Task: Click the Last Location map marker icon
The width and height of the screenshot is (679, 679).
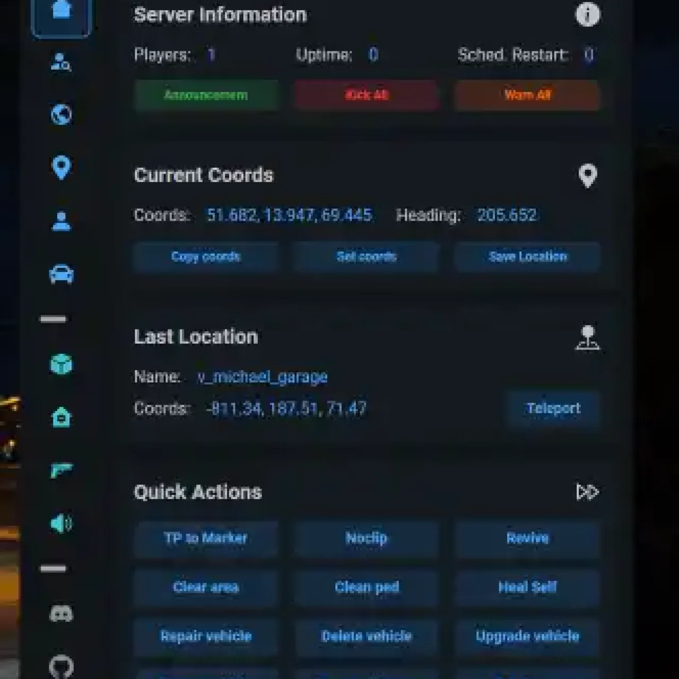Action: tap(588, 337)
